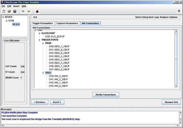Screen dimensions: 183x128
Task: Click the FF Count value field
Action: 22,72
